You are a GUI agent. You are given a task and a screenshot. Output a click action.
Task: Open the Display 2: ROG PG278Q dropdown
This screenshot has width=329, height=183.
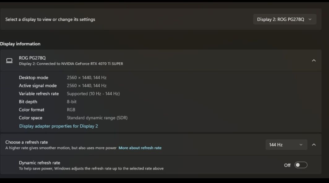pos(284,19)
